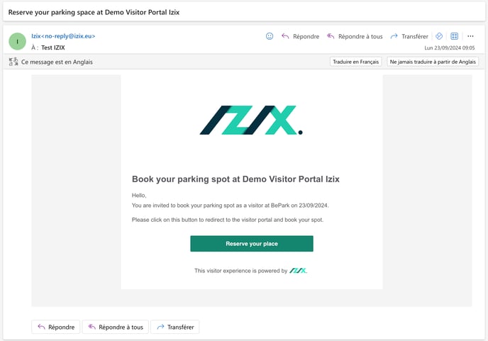488x341 pixels.
Task: Click the IZIX logo in the email body
Action: pyautogui.click(x=251, y=121)
